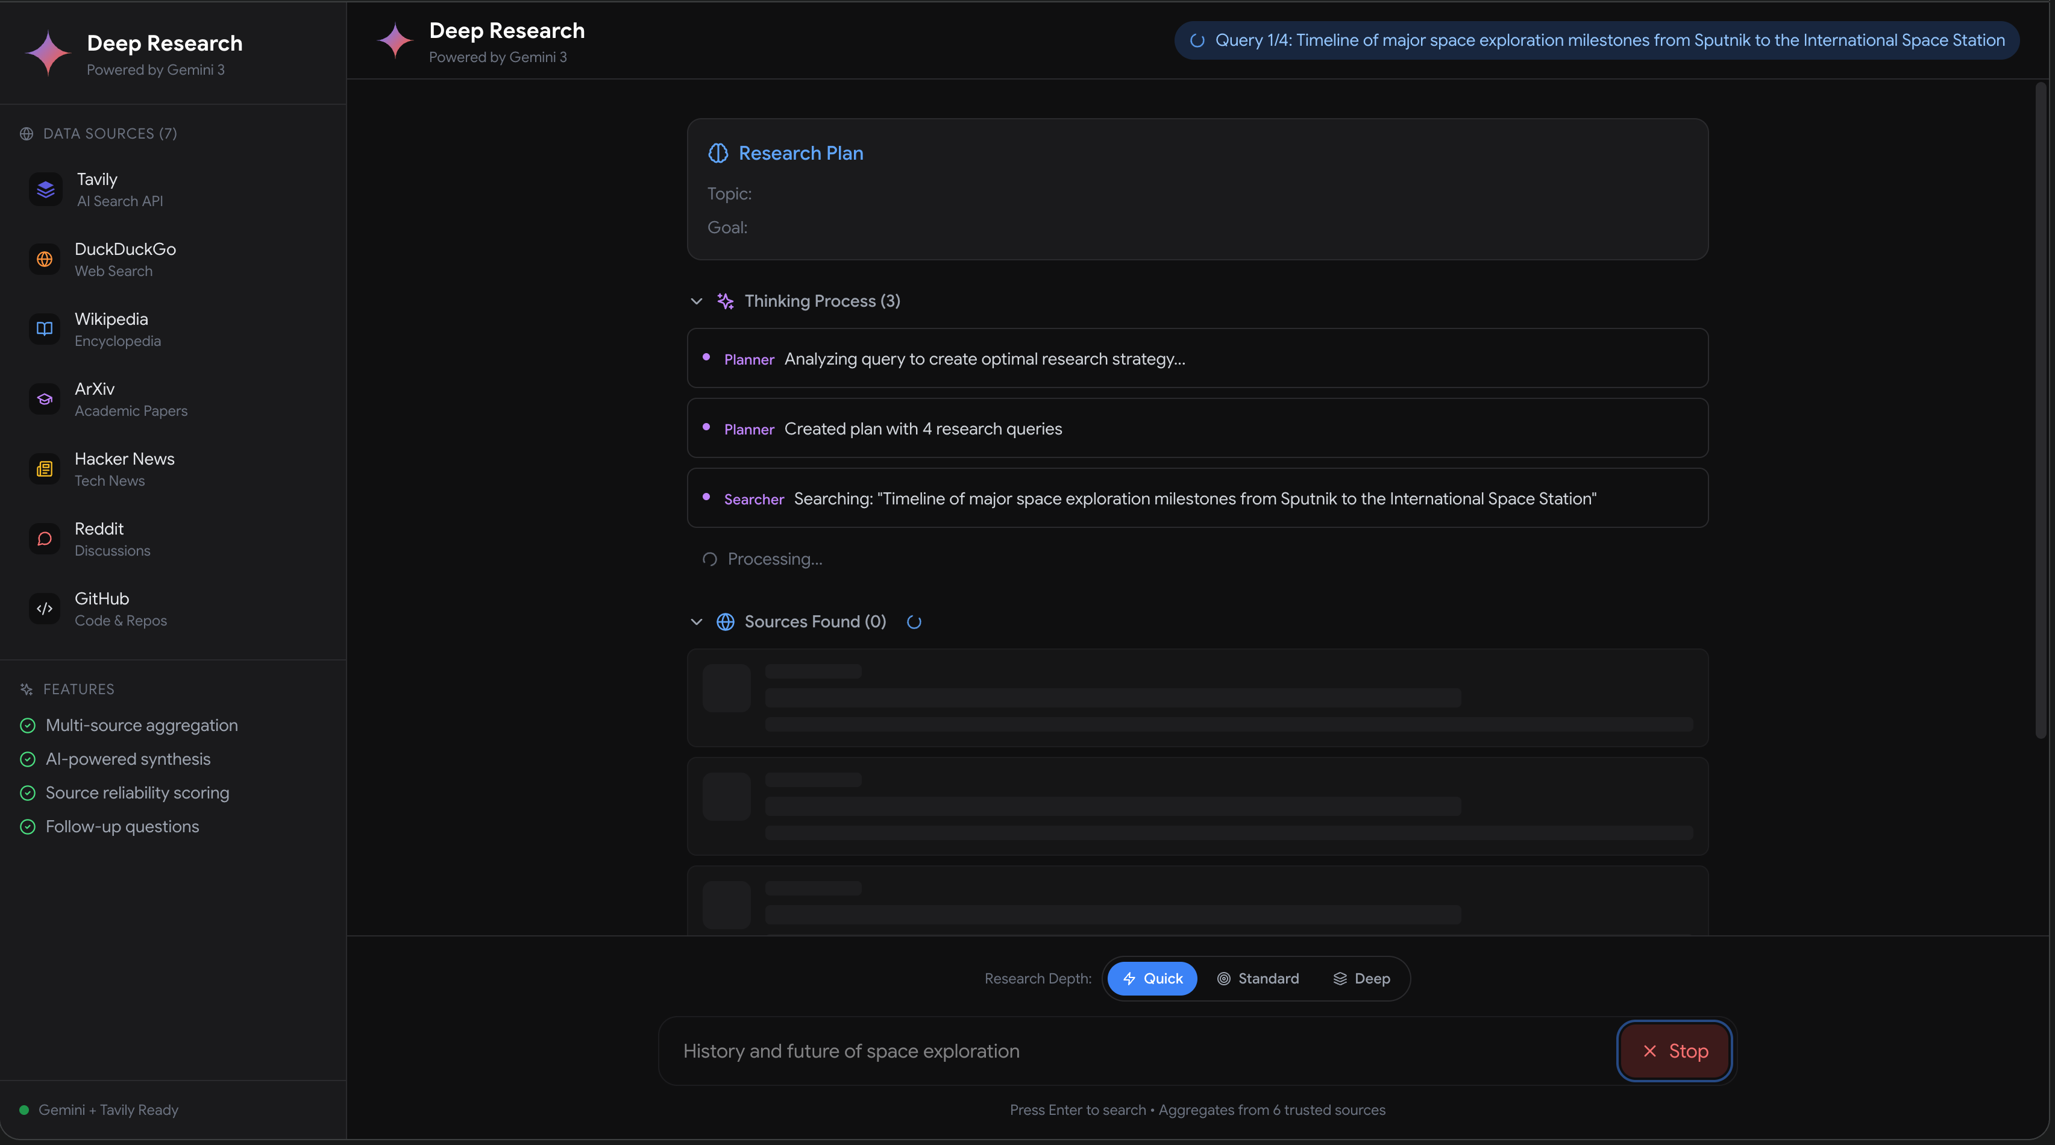Open the Planner step that created 4 research queries

point(1197,428)
